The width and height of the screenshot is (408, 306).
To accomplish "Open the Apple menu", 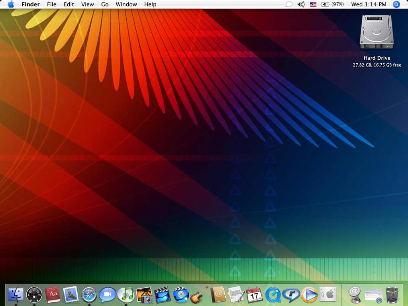I will (11, 4).
